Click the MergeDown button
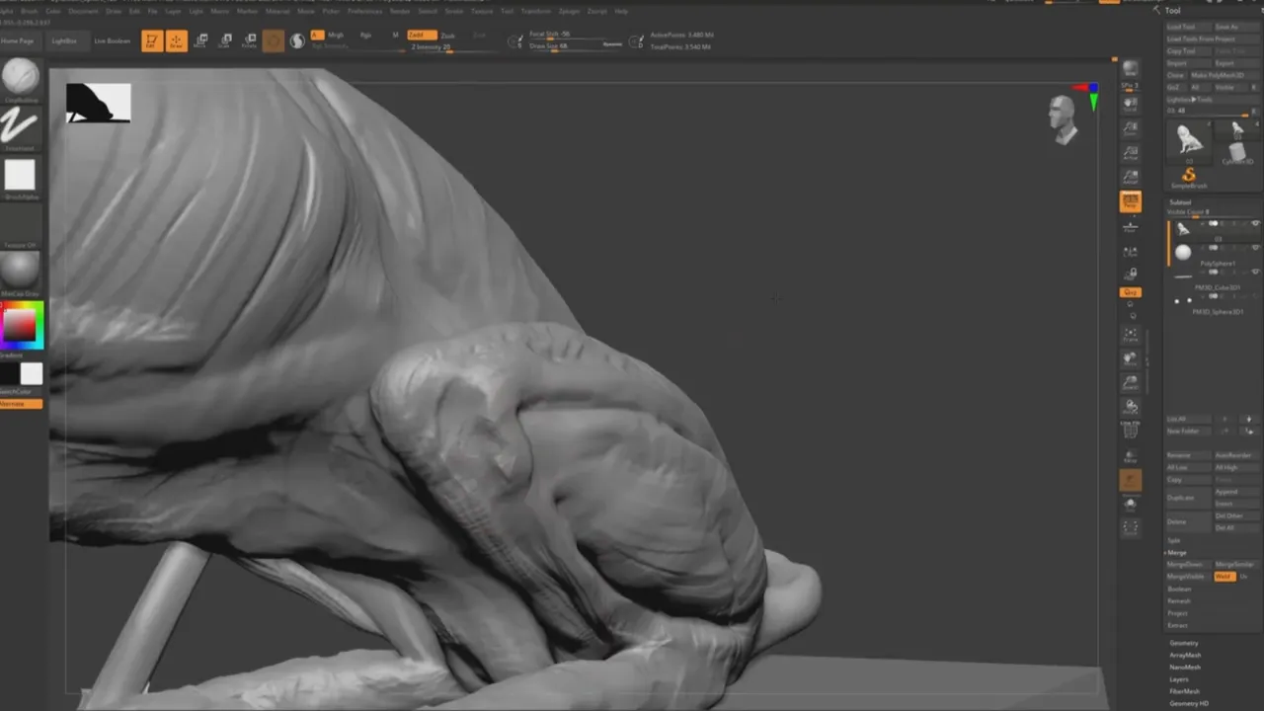This screenshot has width=1264, height=711. (1188, 564)
